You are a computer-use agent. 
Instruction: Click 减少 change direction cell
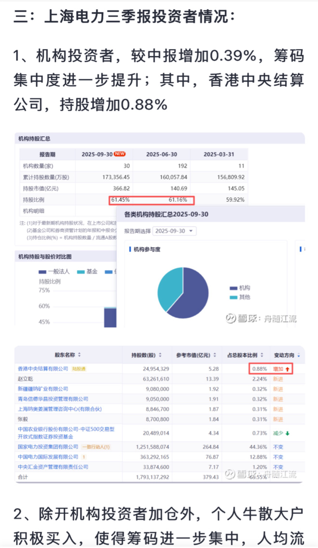tap(281, 433)
